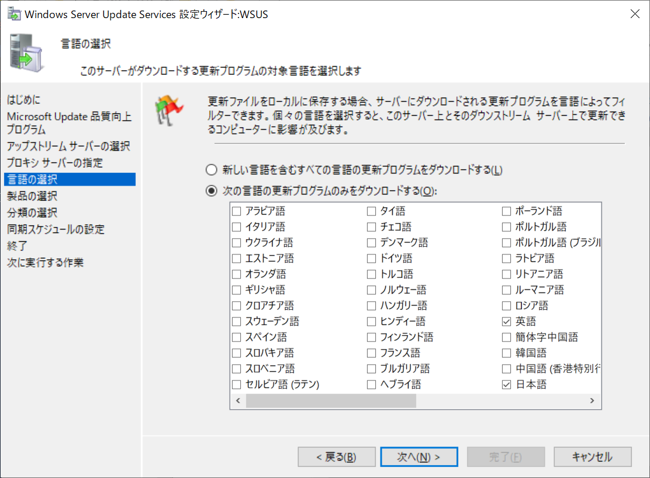650x478 pixels.
Task: Check the 韓国語 checkbox
Action: coord(506,353)
